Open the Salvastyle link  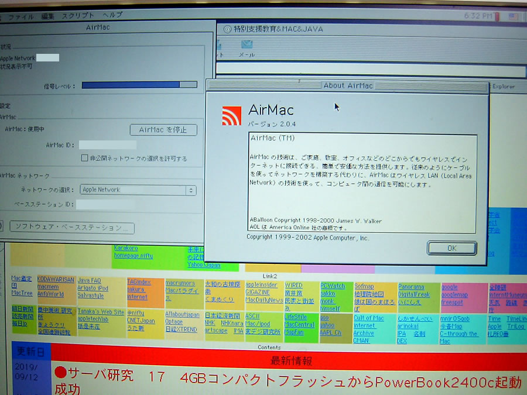coord(90,296)
